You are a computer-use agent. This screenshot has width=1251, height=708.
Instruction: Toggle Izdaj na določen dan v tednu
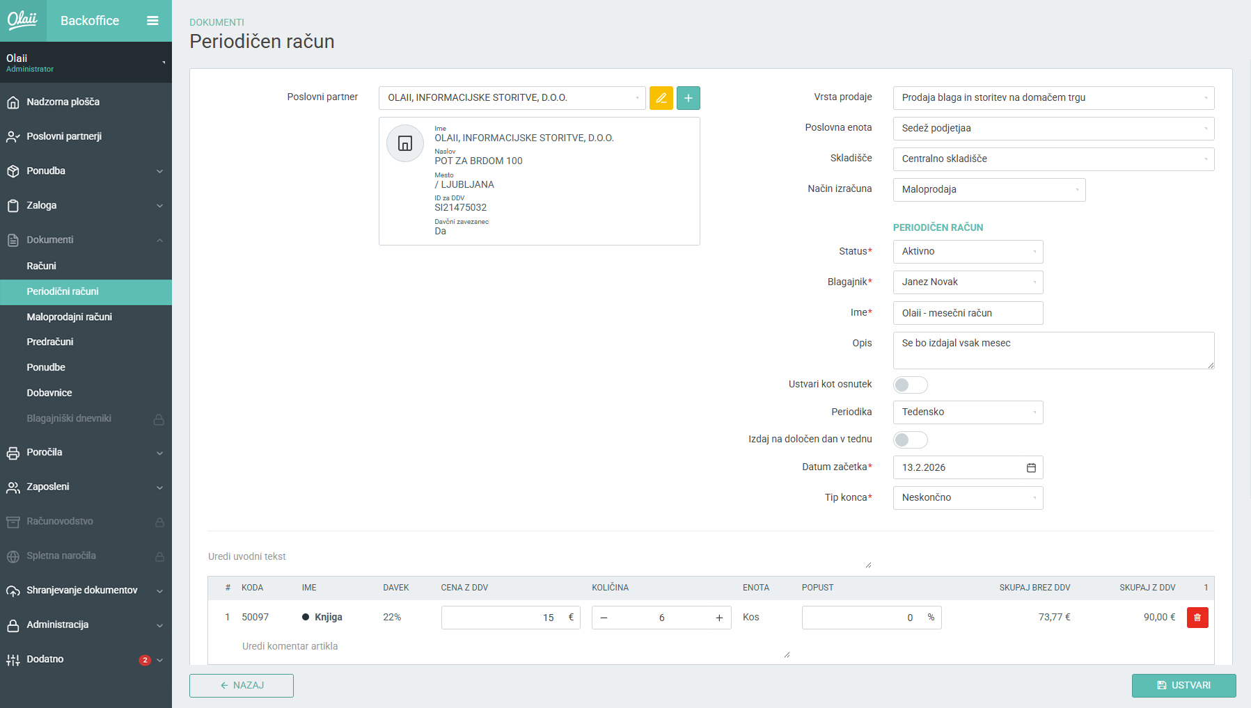pyautogui.click(x=910, y=440)
